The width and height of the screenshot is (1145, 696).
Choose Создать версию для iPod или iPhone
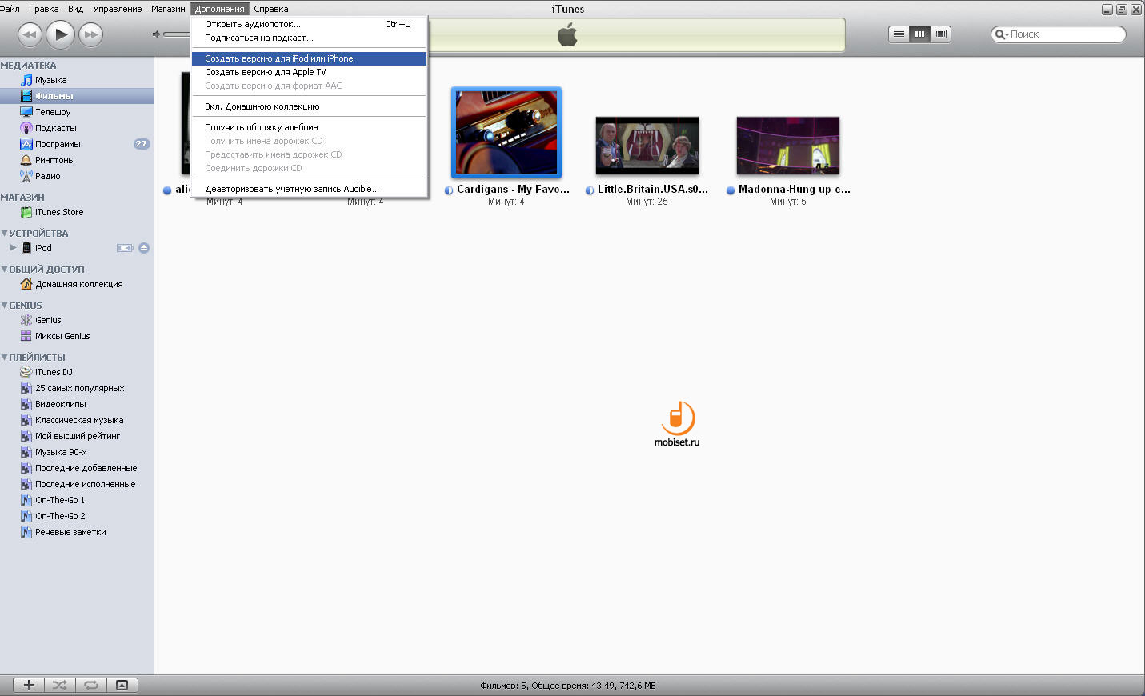[x=309, y=58]
